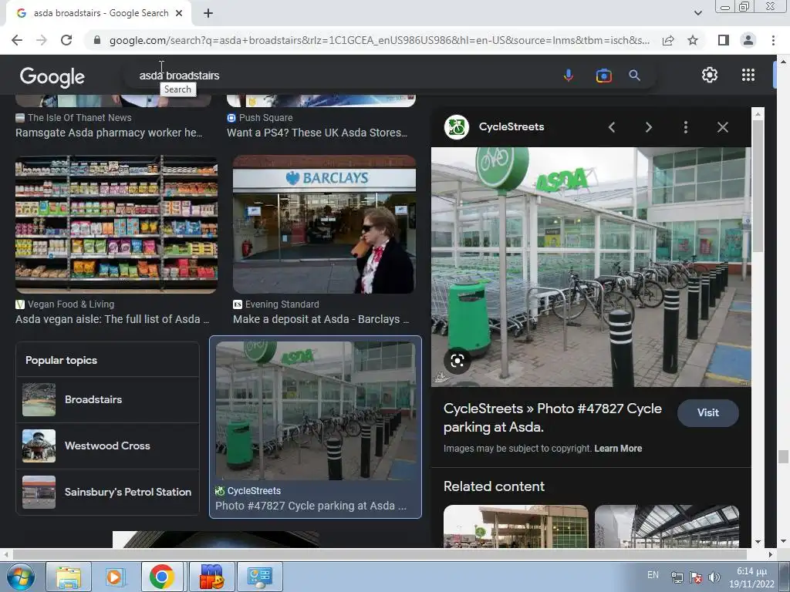Open Google Lens camera search icon
790x592 pixels.
[x=603, y=76]
